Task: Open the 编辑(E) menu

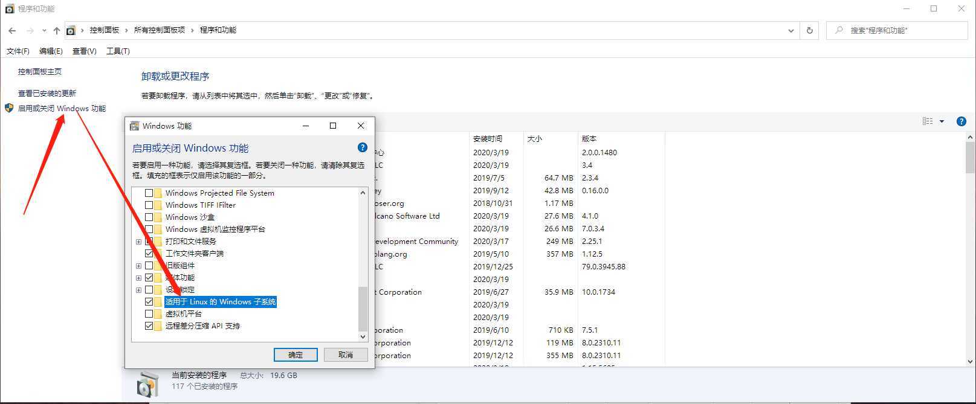Action: pos(51,51)
